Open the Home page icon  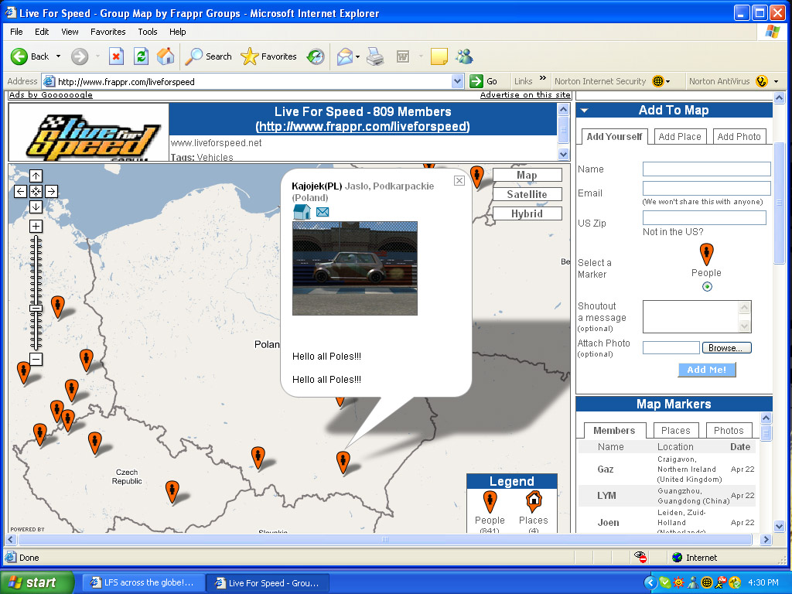(166, 56)
